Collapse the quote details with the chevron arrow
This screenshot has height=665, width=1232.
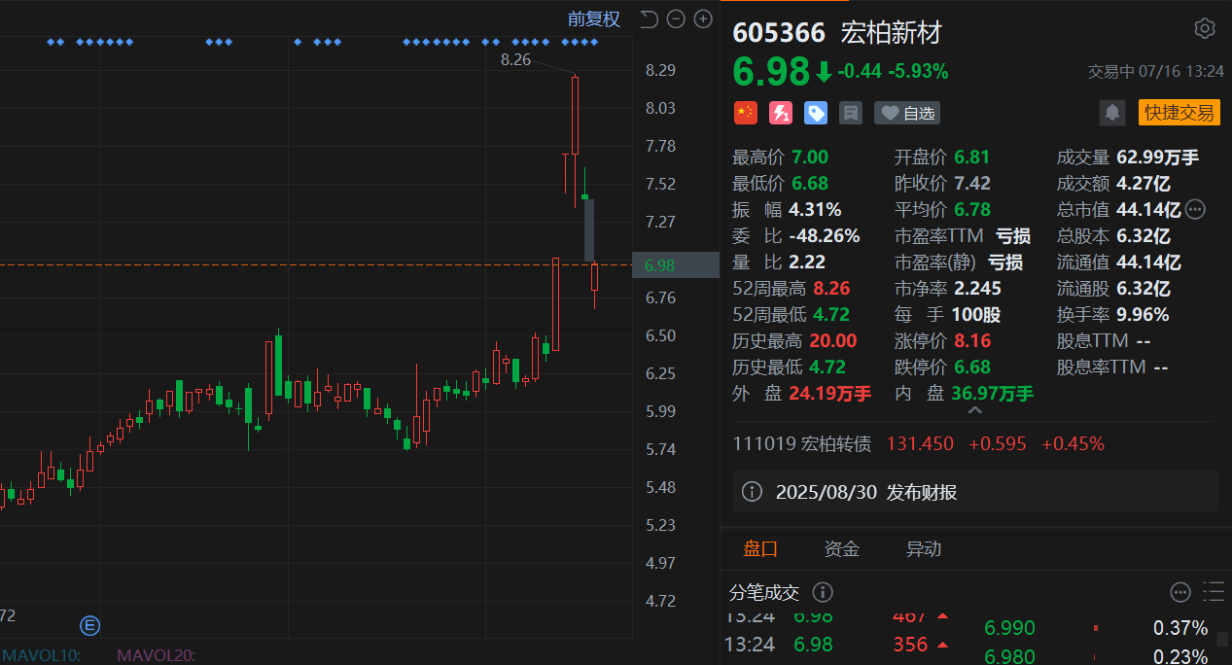[x=975, y=410]
